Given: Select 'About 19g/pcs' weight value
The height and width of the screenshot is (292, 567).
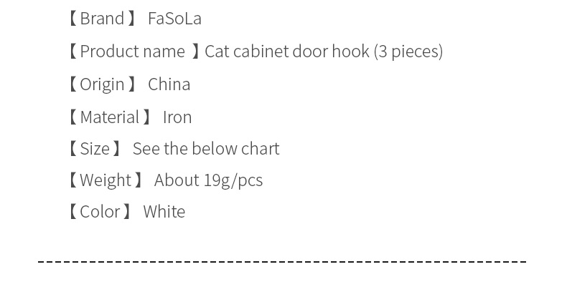Looking at the screenshot, I should (208, 180).
